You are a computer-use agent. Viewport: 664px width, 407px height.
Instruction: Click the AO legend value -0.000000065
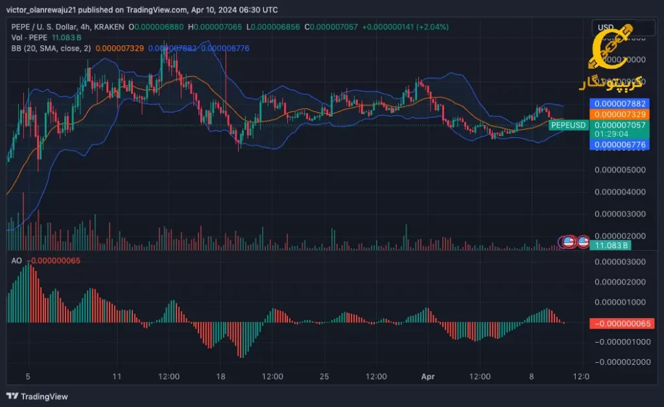click(54, 261)
